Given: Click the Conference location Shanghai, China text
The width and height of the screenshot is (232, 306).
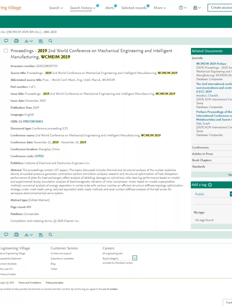Looking at the screenshot, I should click(x=49, y=149).
